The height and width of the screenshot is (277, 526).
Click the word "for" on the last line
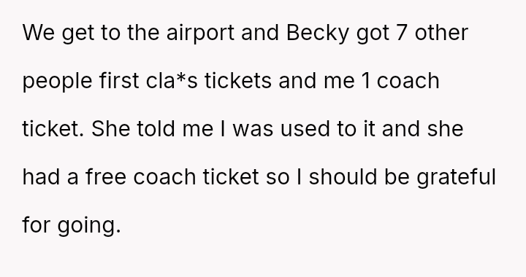tap(37, 225)
